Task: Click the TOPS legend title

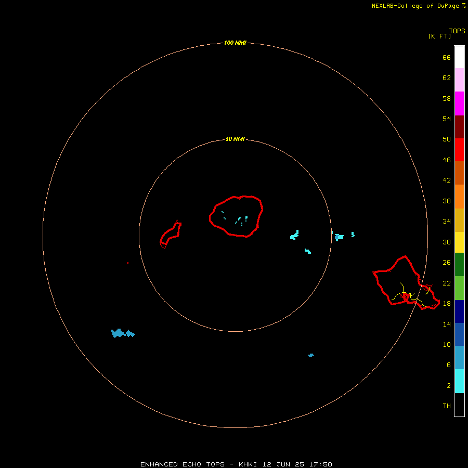Action: coord(457,31)
